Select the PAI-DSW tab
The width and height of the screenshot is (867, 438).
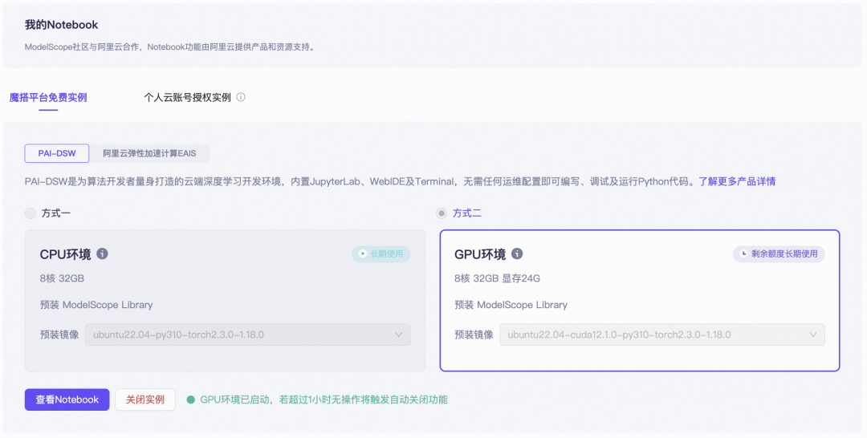(x=57, y=153)
